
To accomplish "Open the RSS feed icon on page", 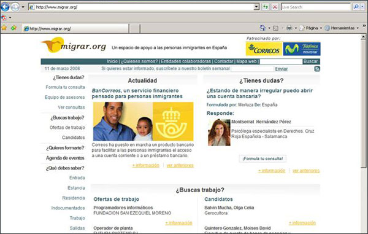I will pos(317,69).
